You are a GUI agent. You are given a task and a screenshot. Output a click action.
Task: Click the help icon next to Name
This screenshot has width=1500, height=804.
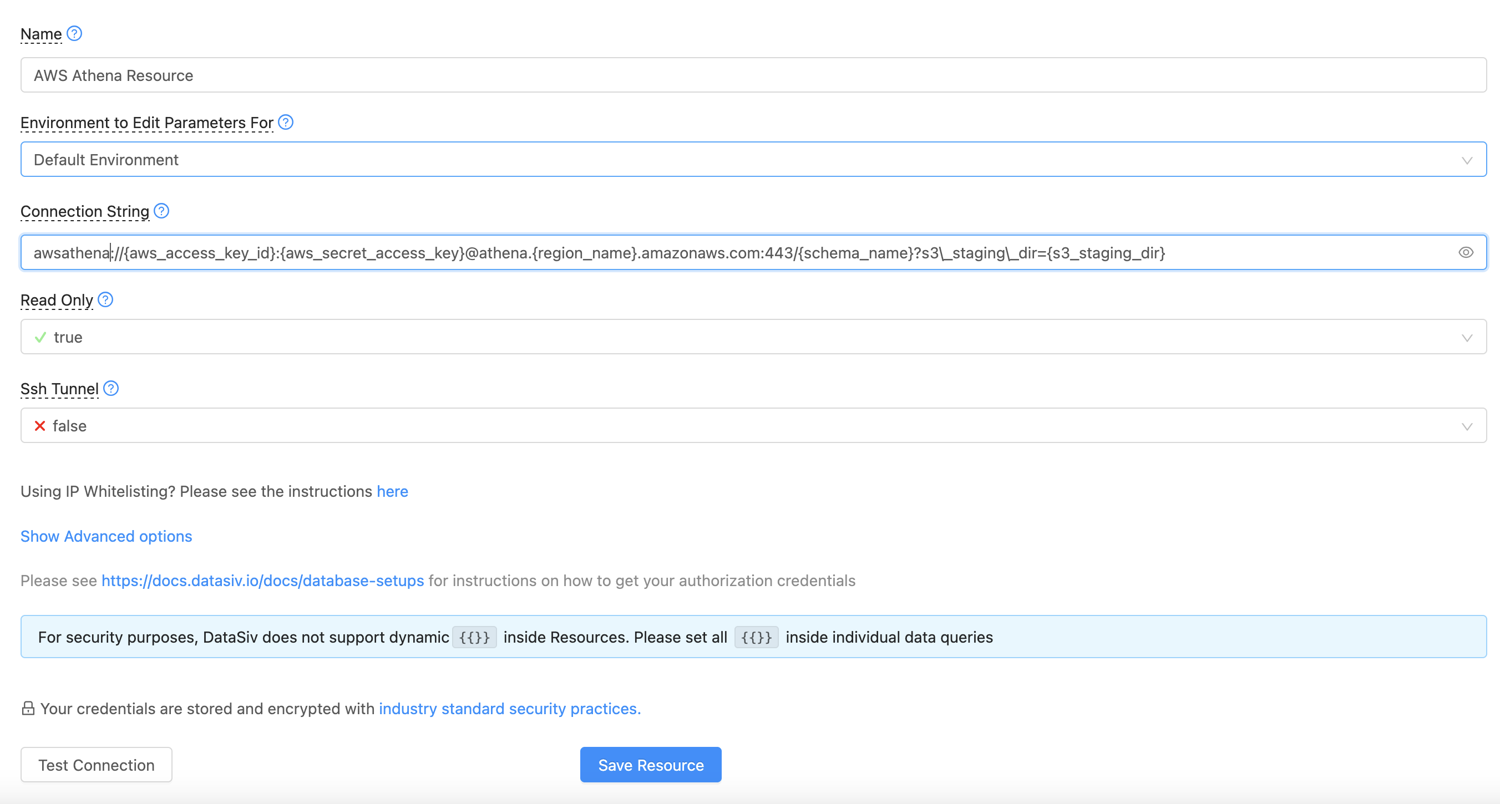[74, 33]
